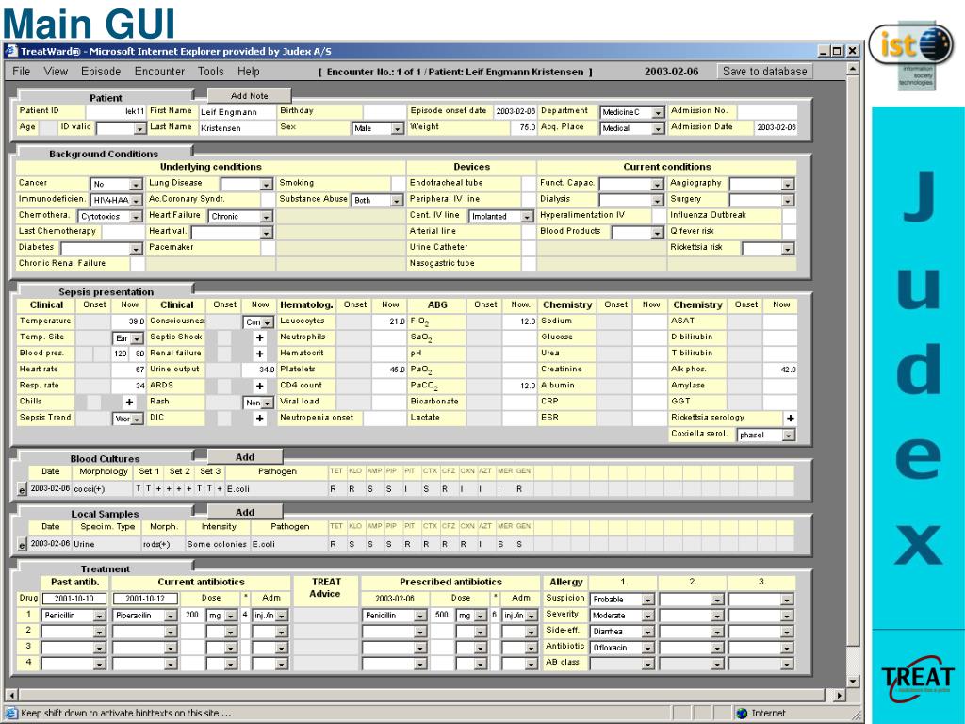
Task: Click the TREAT logo at bottom right
Action: point(917,679)
